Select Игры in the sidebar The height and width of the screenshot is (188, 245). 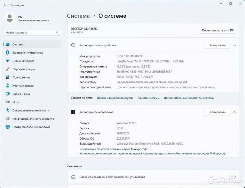tap(32, 102)
